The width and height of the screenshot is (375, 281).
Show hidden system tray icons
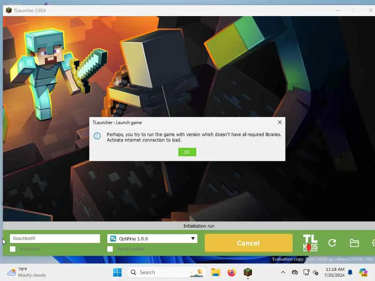point(283,272)
